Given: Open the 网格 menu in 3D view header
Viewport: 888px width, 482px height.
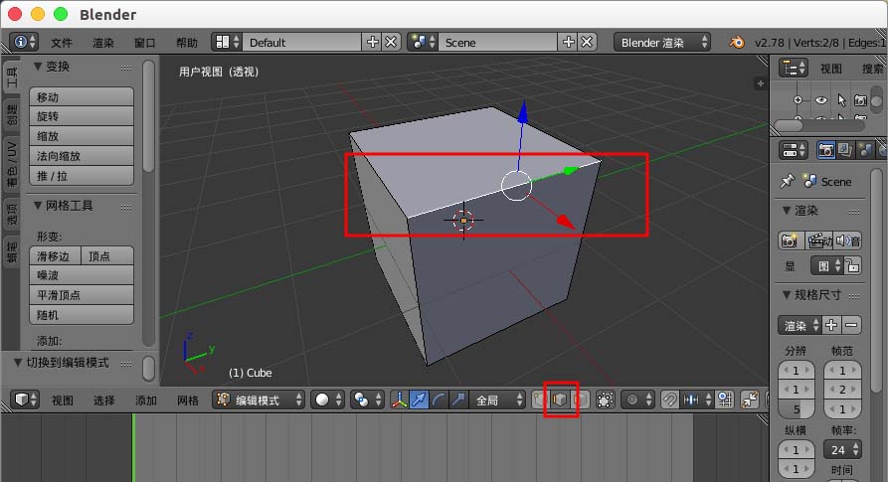Looking at the screenshot, I should coord(188,400).
